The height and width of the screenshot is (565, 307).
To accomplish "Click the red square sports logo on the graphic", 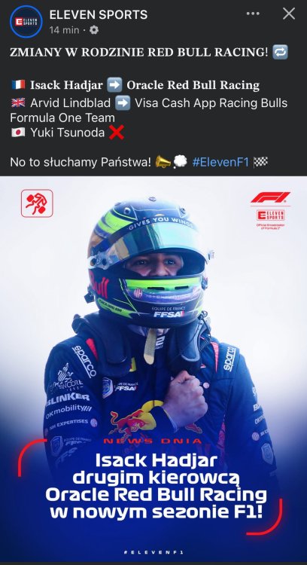I will pos(37,203).
